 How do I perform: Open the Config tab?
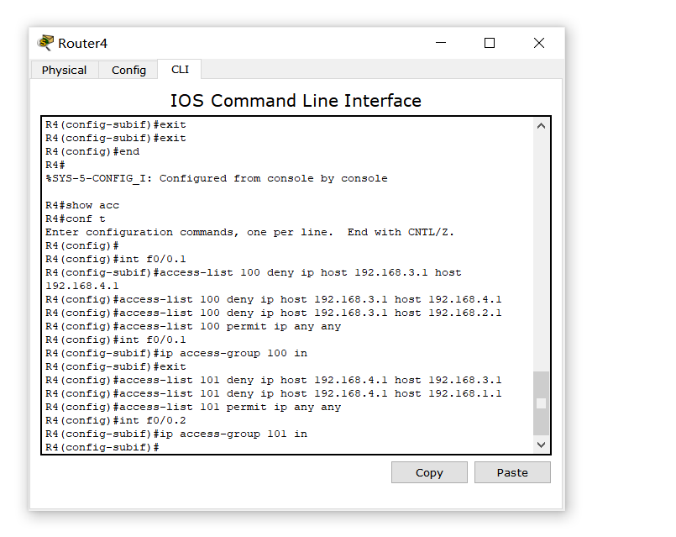pyautogui.click(x=128, y=70)
